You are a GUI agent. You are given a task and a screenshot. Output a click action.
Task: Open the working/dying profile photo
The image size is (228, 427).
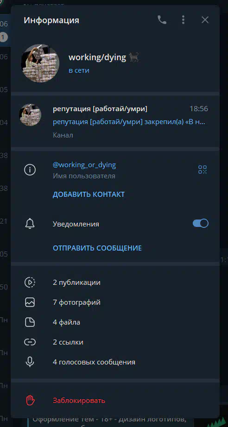[40, 63]
